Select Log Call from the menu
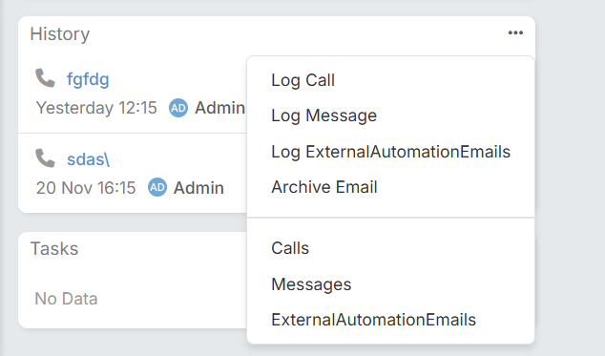 (x=302, y=80)
